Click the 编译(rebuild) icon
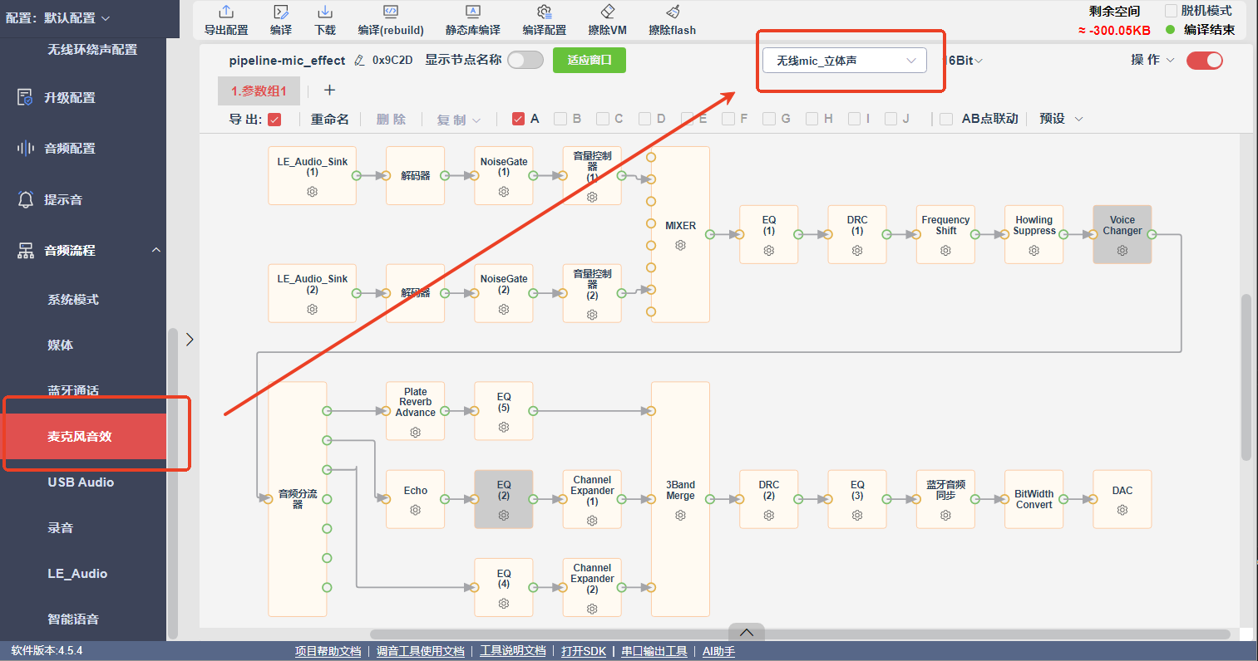1258x661 pixels. (391, 12)
